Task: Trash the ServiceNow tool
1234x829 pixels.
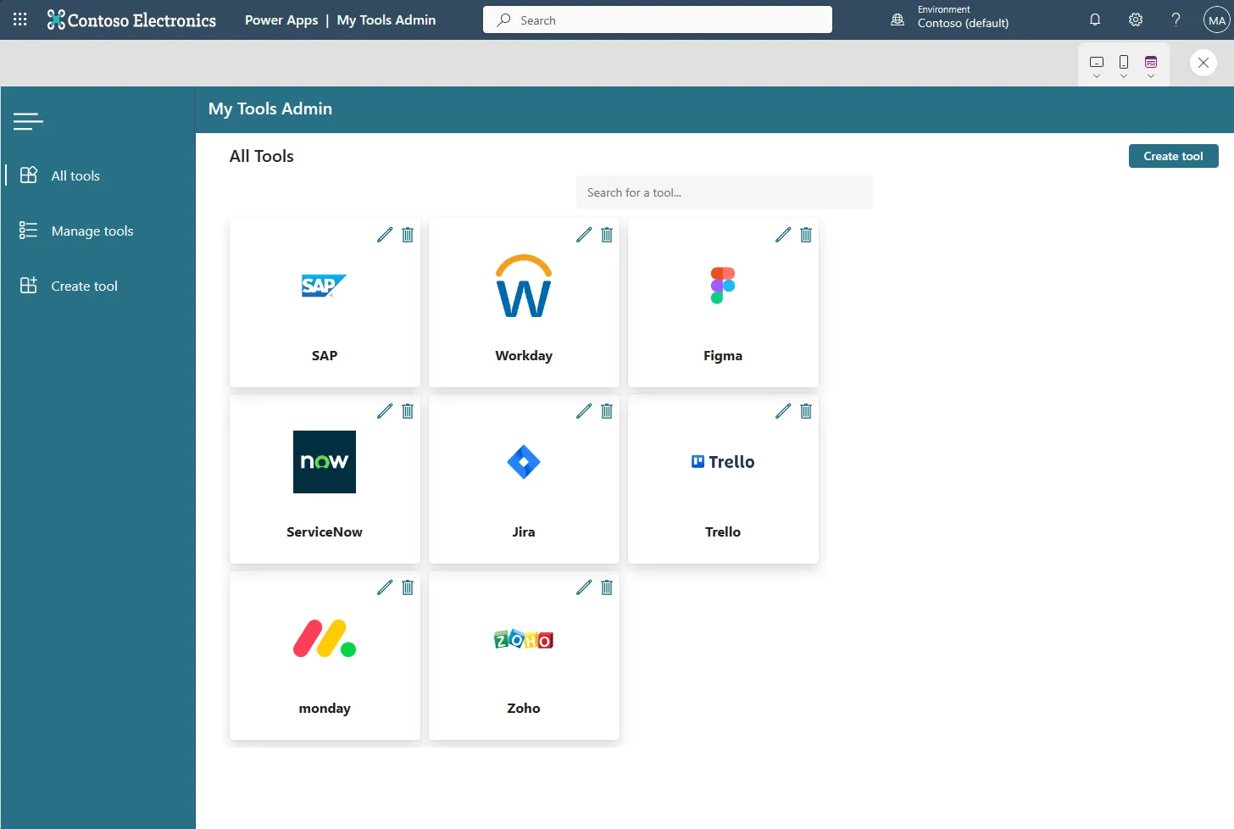Action: pos(408,411)
